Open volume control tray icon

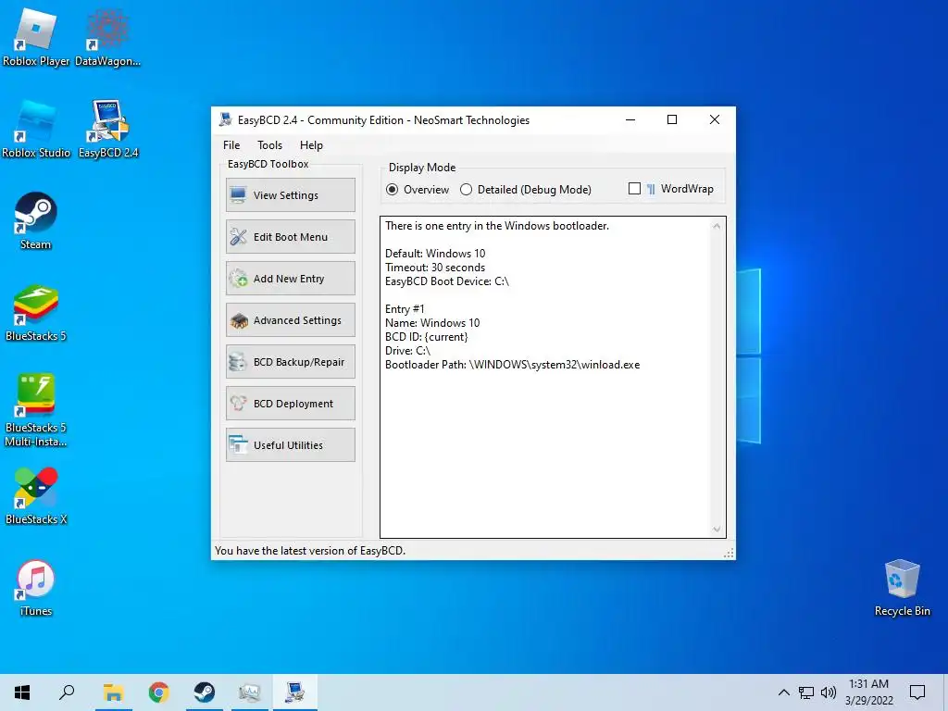(829, 692)
